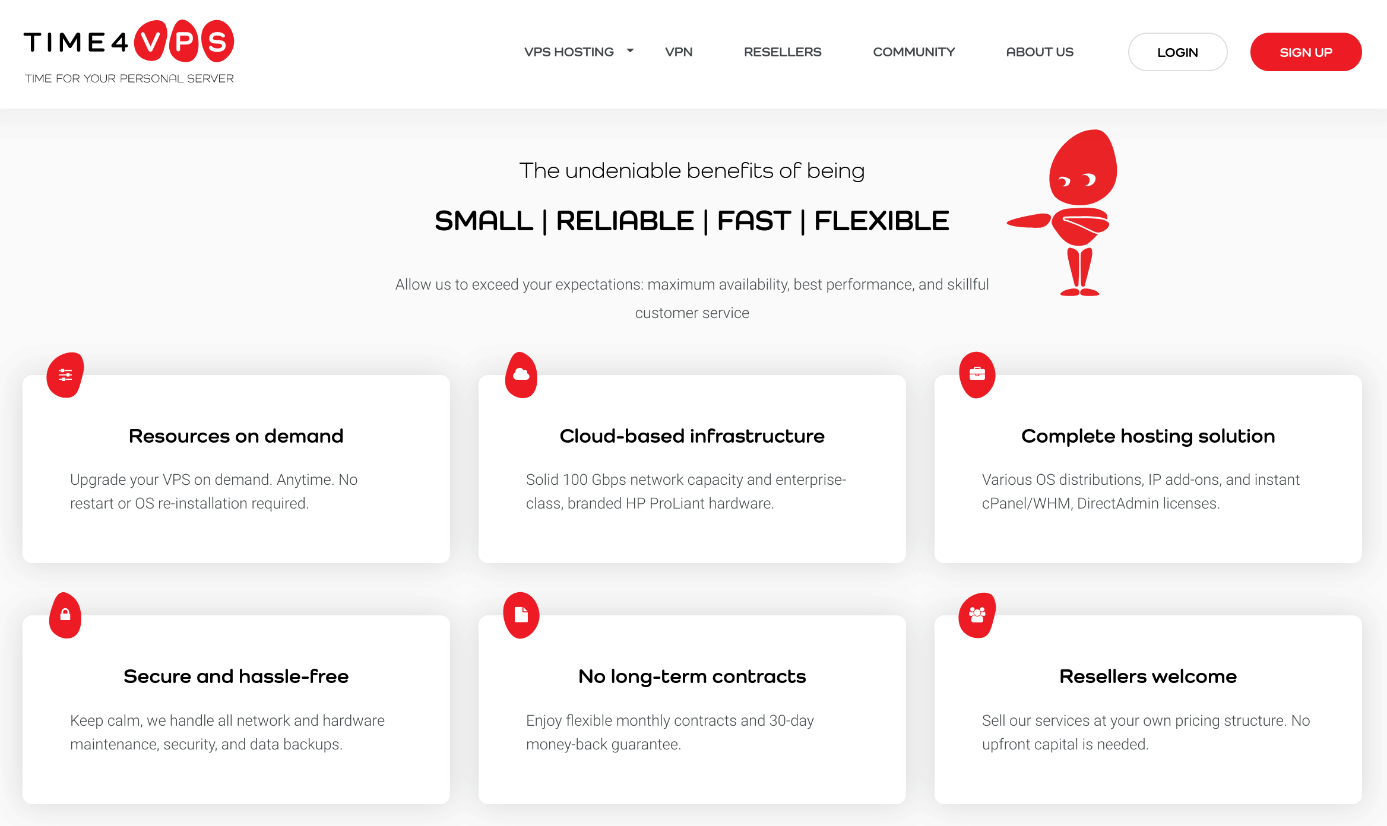This screenshot has height=826, width=1387.
Task: Select the COMMUNITY tab in navigation
Action: click(913, 51)
